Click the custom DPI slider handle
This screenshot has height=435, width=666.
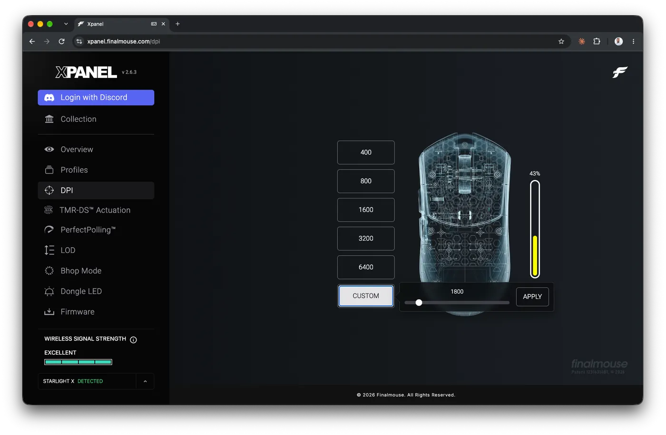pos(419,302)
